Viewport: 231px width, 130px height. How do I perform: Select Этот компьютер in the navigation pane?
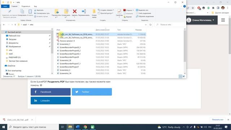pyautogui.click(x=14, y=71)
